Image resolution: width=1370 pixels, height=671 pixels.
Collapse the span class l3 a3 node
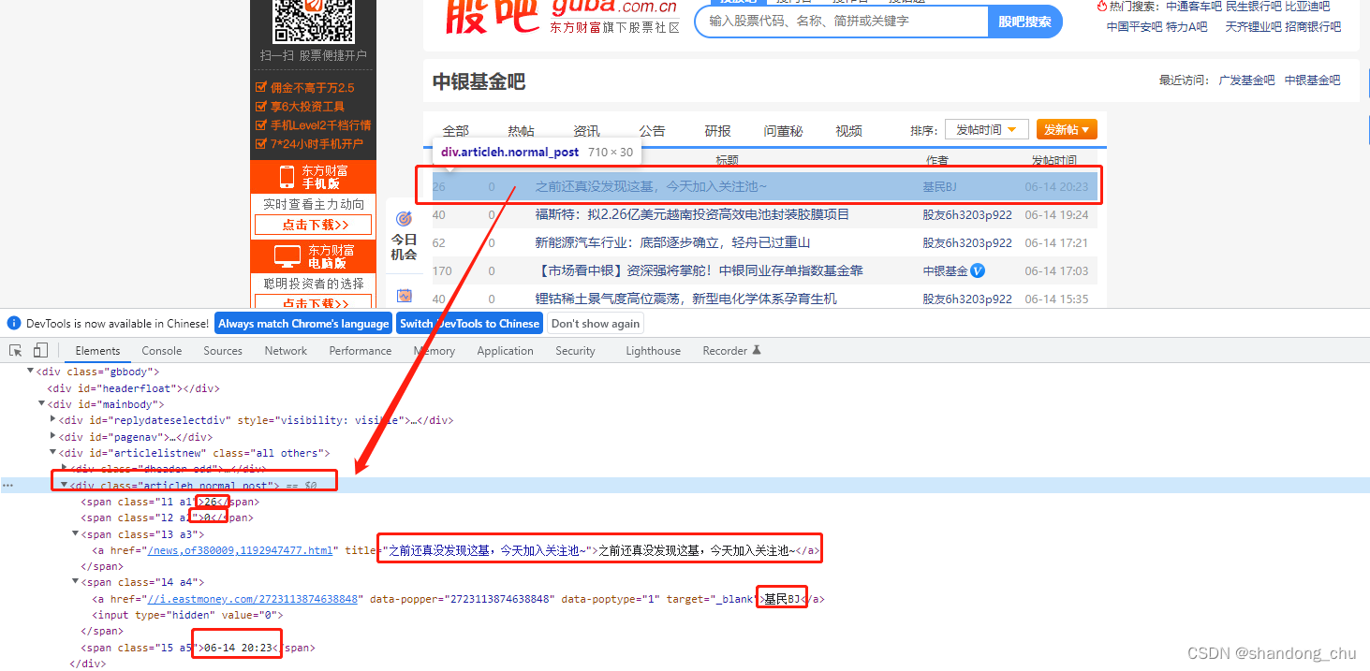pyautogui.click(x=76, y=534)
